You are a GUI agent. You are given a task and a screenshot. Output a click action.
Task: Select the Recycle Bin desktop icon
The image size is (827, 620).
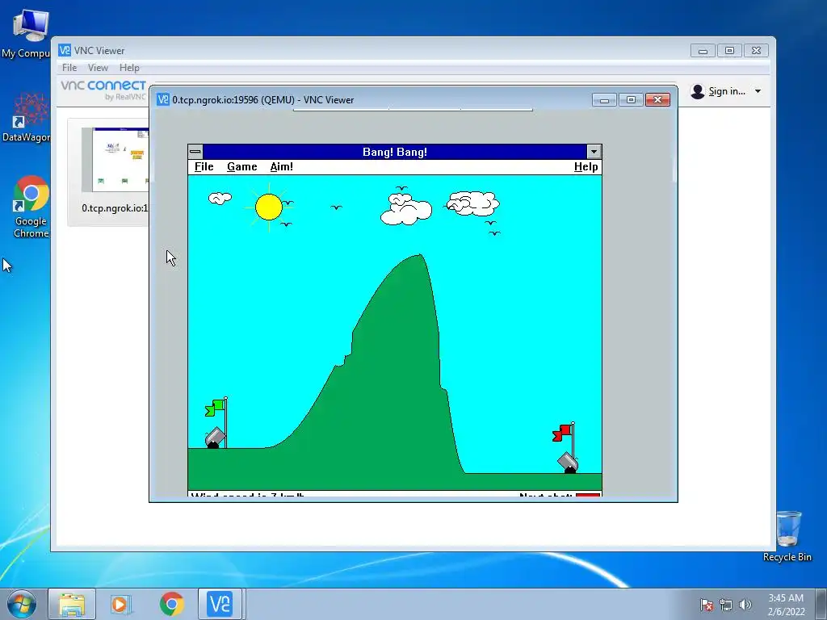point(787,536)
